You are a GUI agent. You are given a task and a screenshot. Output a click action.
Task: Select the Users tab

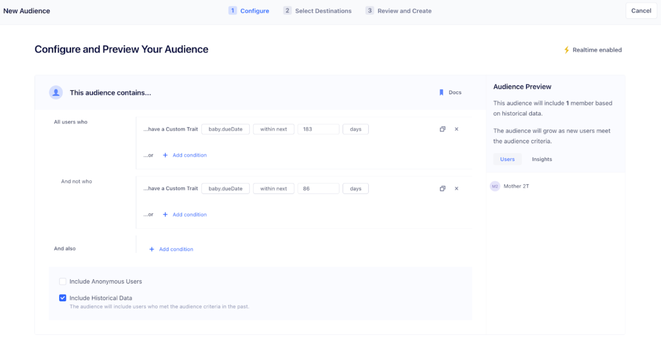click(507, 159)
